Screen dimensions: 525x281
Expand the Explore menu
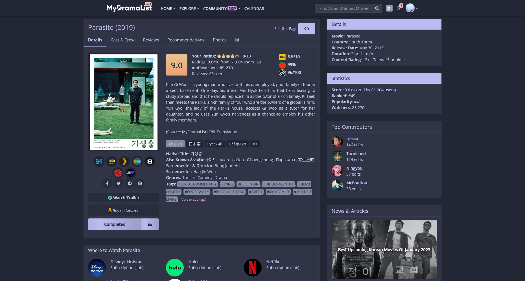coord(189,8)
